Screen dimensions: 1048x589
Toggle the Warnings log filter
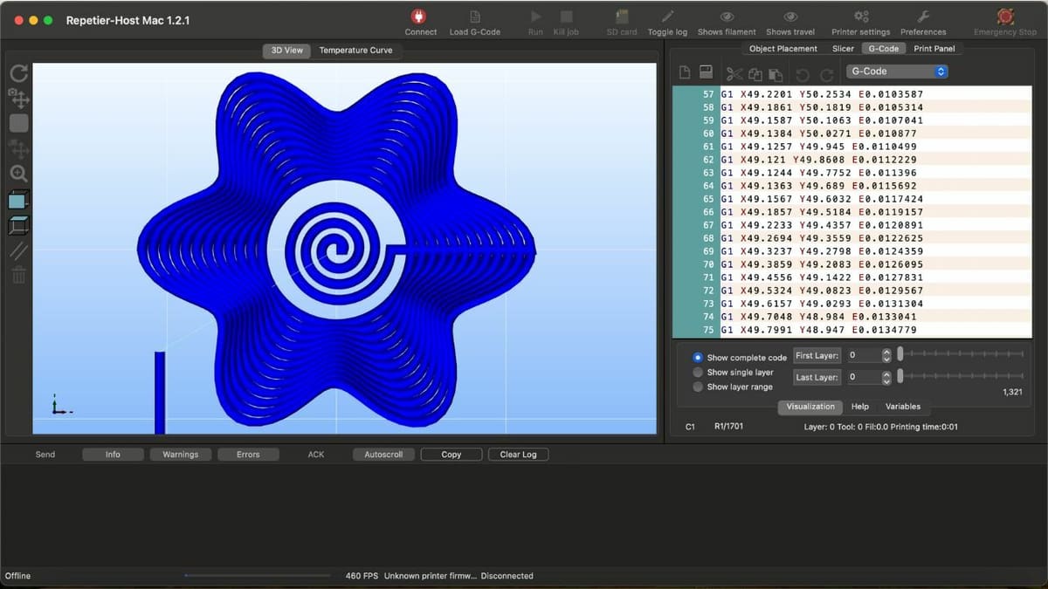tap(180, 455)
